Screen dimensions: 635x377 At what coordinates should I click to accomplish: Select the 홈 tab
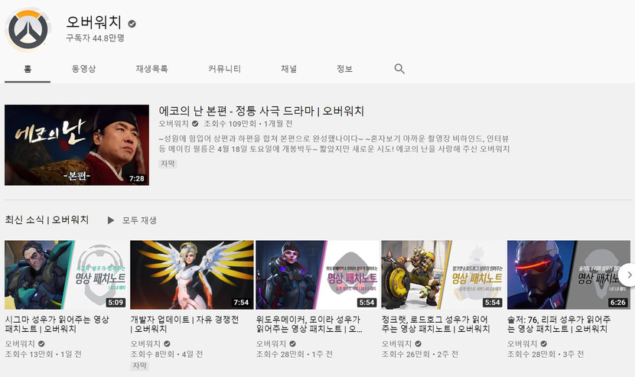[28, 69]
